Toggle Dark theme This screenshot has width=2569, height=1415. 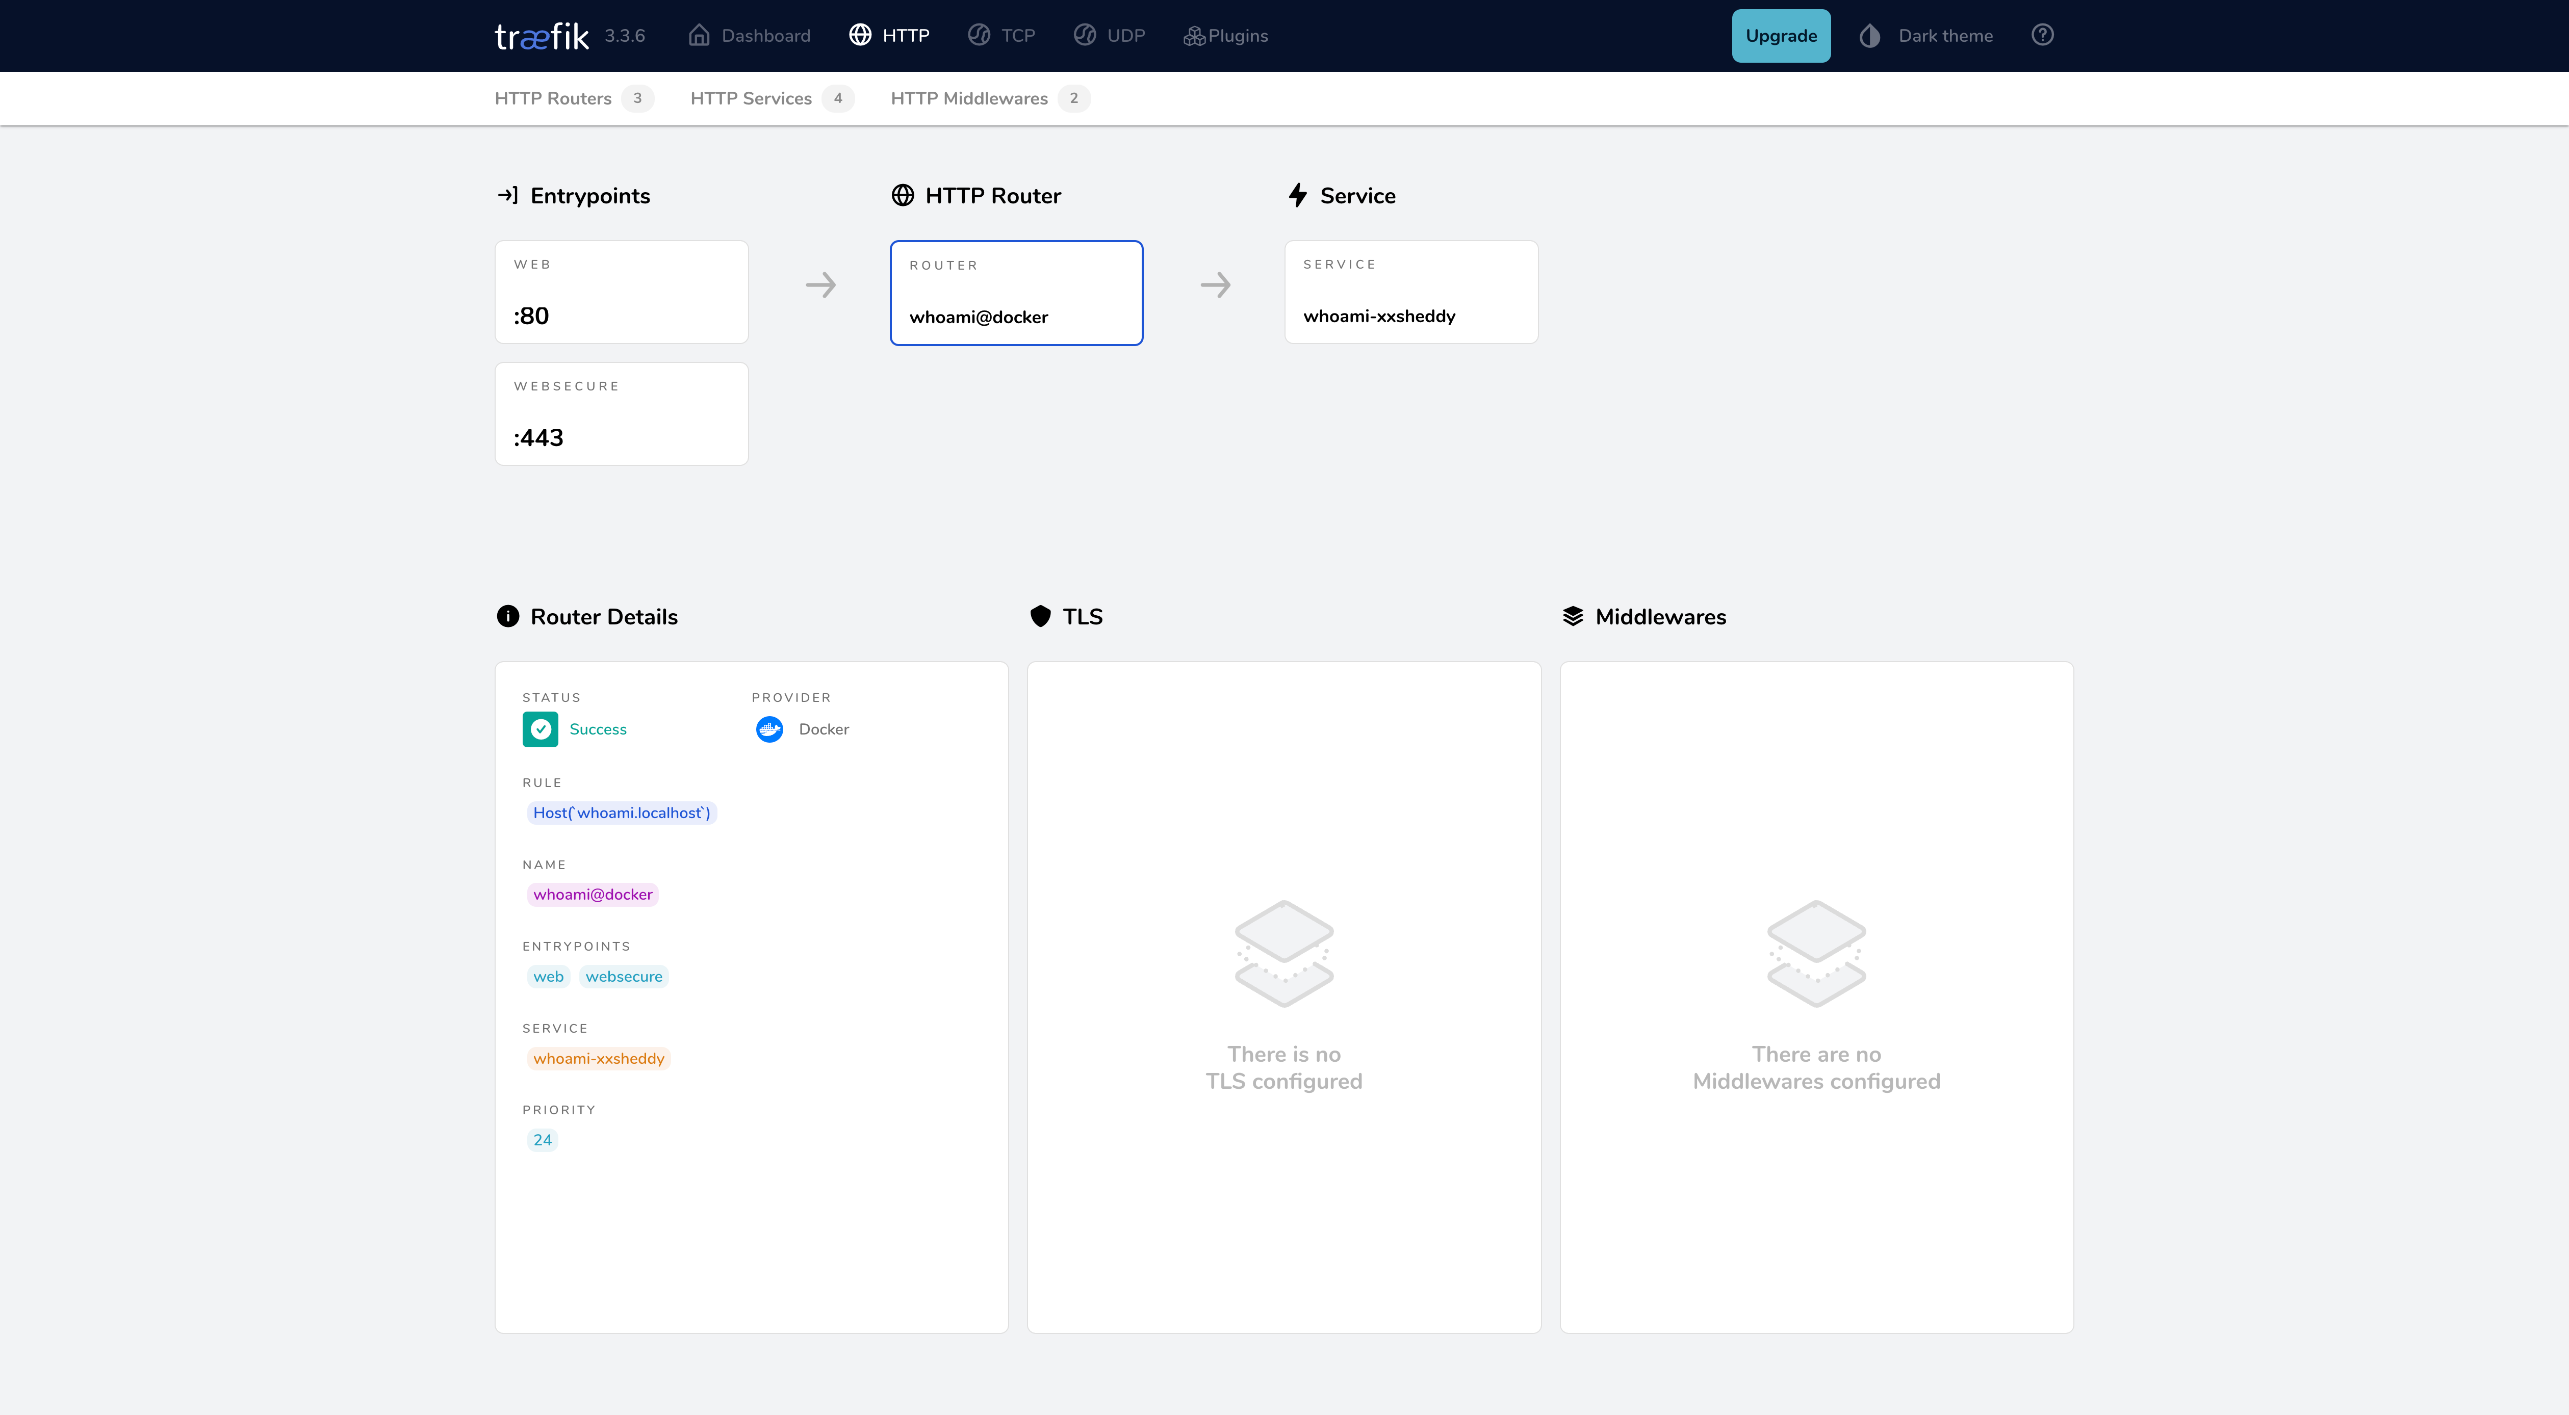click(x=1925, y=35)
